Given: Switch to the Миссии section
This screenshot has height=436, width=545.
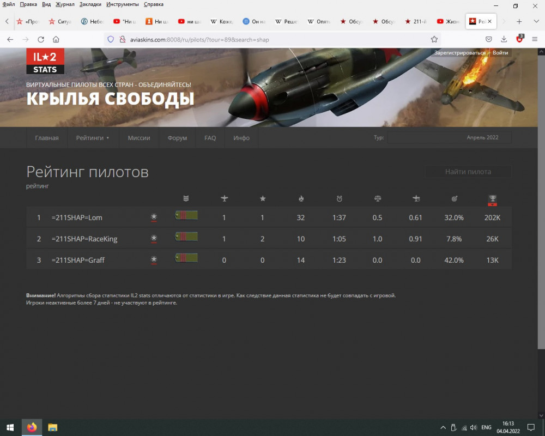Looking at the screenshot, I should point(138,138).
